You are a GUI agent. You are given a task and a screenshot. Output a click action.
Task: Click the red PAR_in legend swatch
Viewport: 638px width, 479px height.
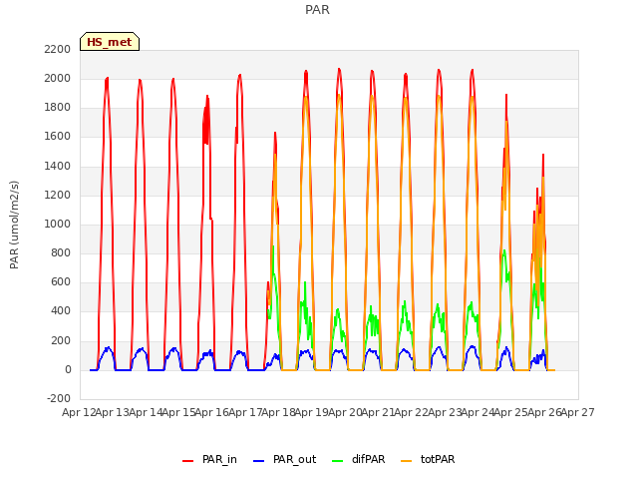click(187, 461)
